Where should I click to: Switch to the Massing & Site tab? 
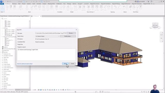pos(51,4)
